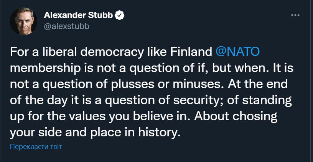Click the word chosing in the tweet
Viewport: 313px width, 162px height.
click(255, 116)
